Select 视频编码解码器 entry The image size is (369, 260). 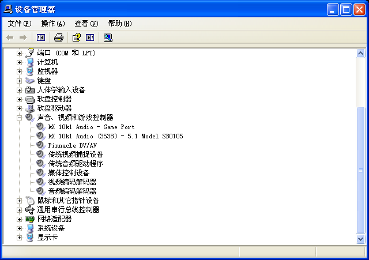72,182
